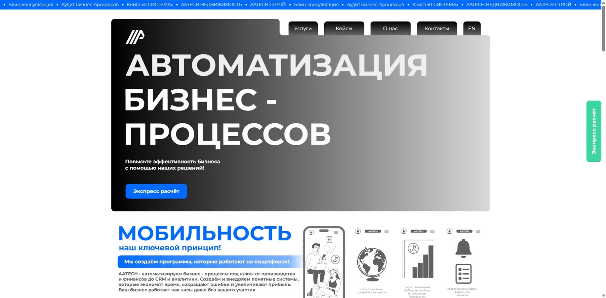Click the blue Экспресс расчёт button in the hero
Viewport: 606px width, 298px height.
[x=156, y=191]
